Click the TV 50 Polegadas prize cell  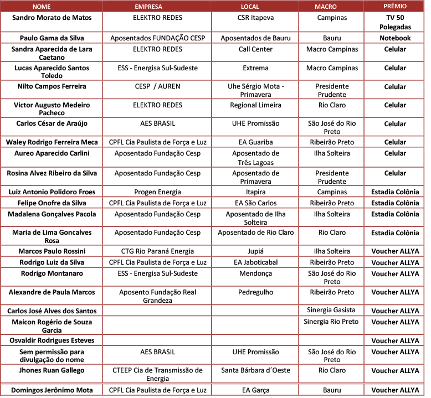point(395,22)
